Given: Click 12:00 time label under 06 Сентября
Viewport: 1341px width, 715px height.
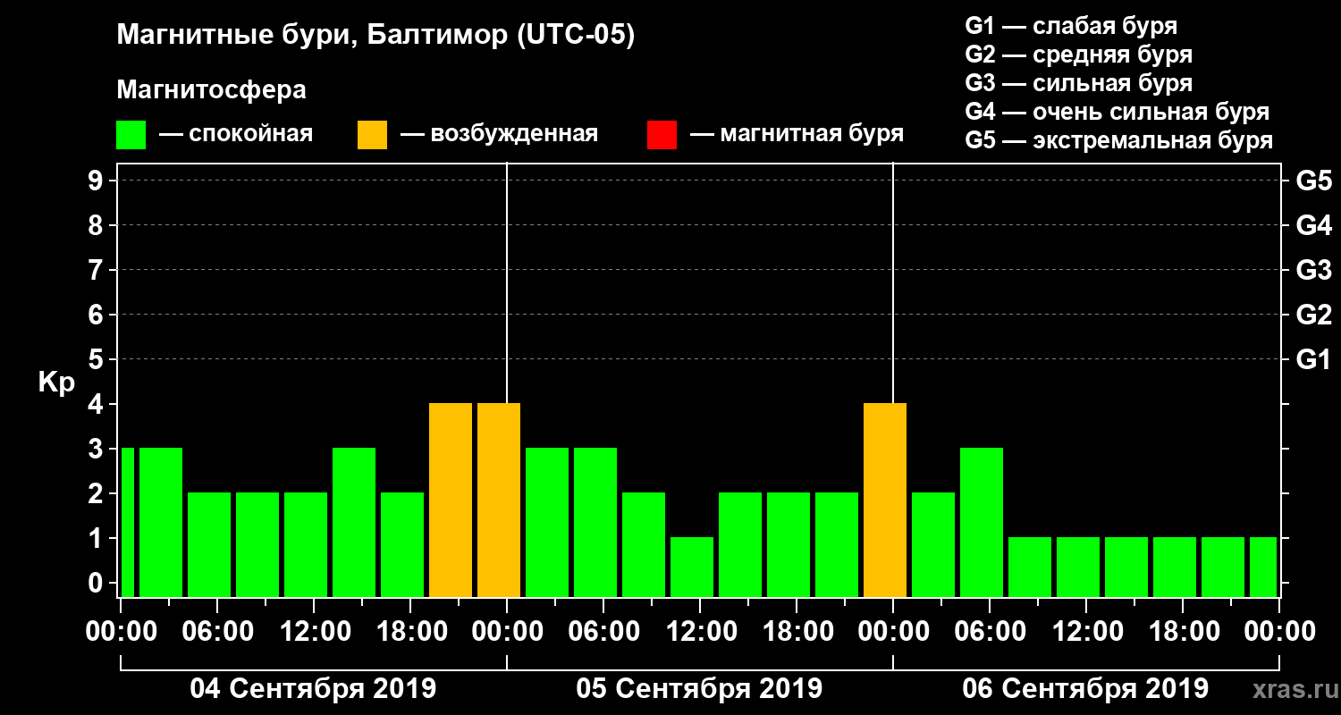Looking at the screenshot, I should click(x=1087, y=632).
